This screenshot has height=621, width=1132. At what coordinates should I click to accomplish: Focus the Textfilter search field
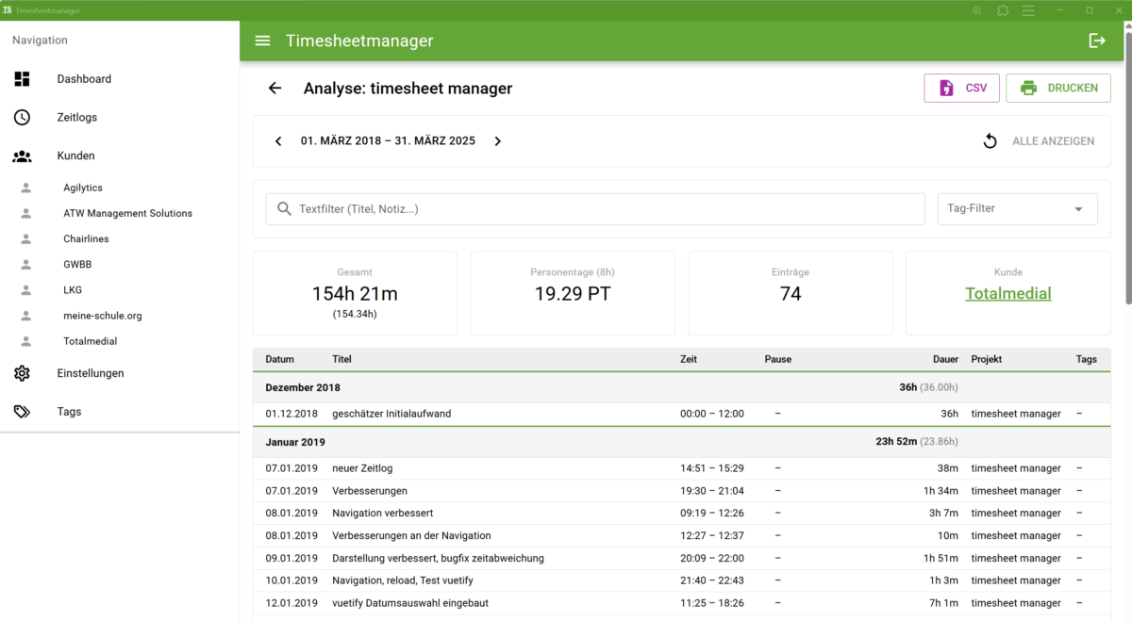click(604, 209)
